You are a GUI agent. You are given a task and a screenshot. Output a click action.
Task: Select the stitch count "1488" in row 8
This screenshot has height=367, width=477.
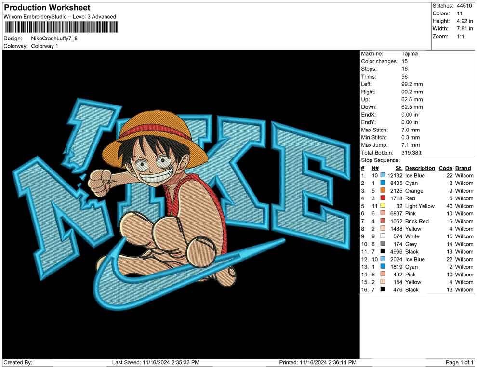(396, 229)
